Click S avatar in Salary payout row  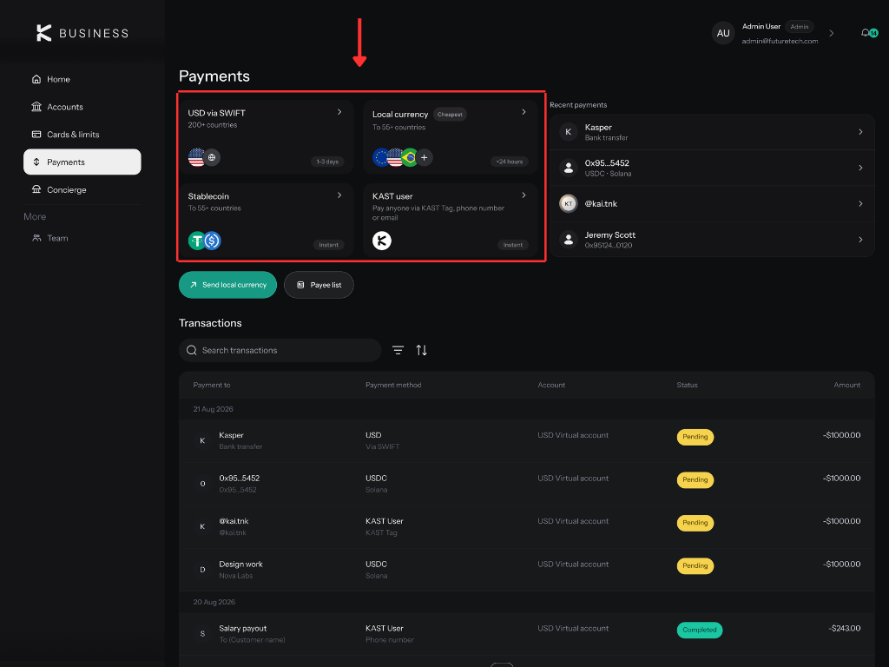tap(202, 633)
